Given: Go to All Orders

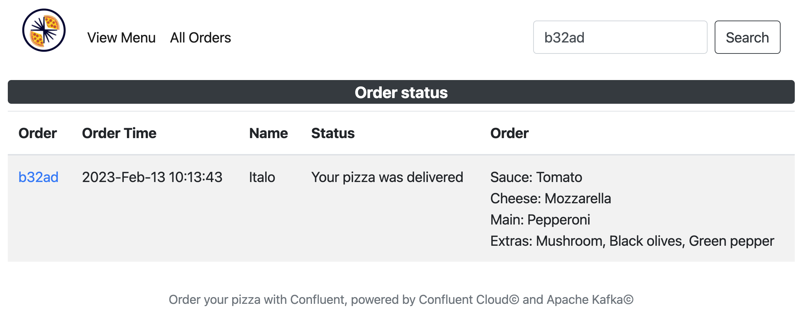Looking at the screenshot, I should click(200, 38).
